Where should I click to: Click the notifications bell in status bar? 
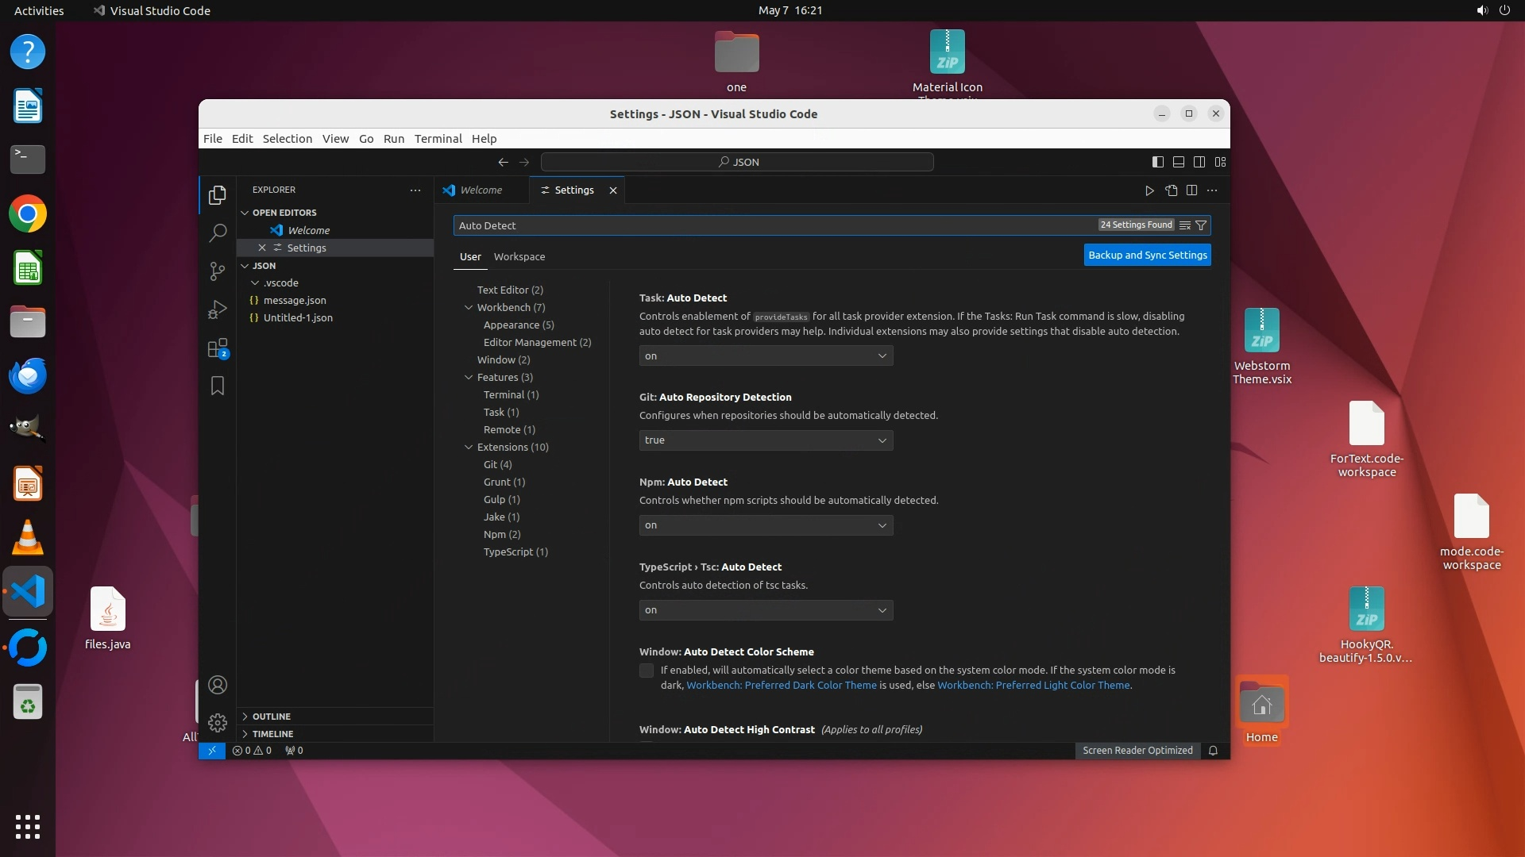pyautogui.click(x=1213, y=751)
